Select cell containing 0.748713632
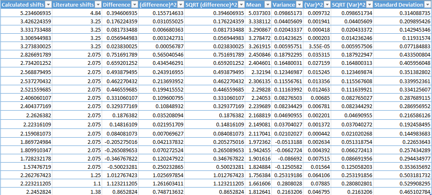The height and width of the screenshot is (195, 432). click(x=162, y=191)
